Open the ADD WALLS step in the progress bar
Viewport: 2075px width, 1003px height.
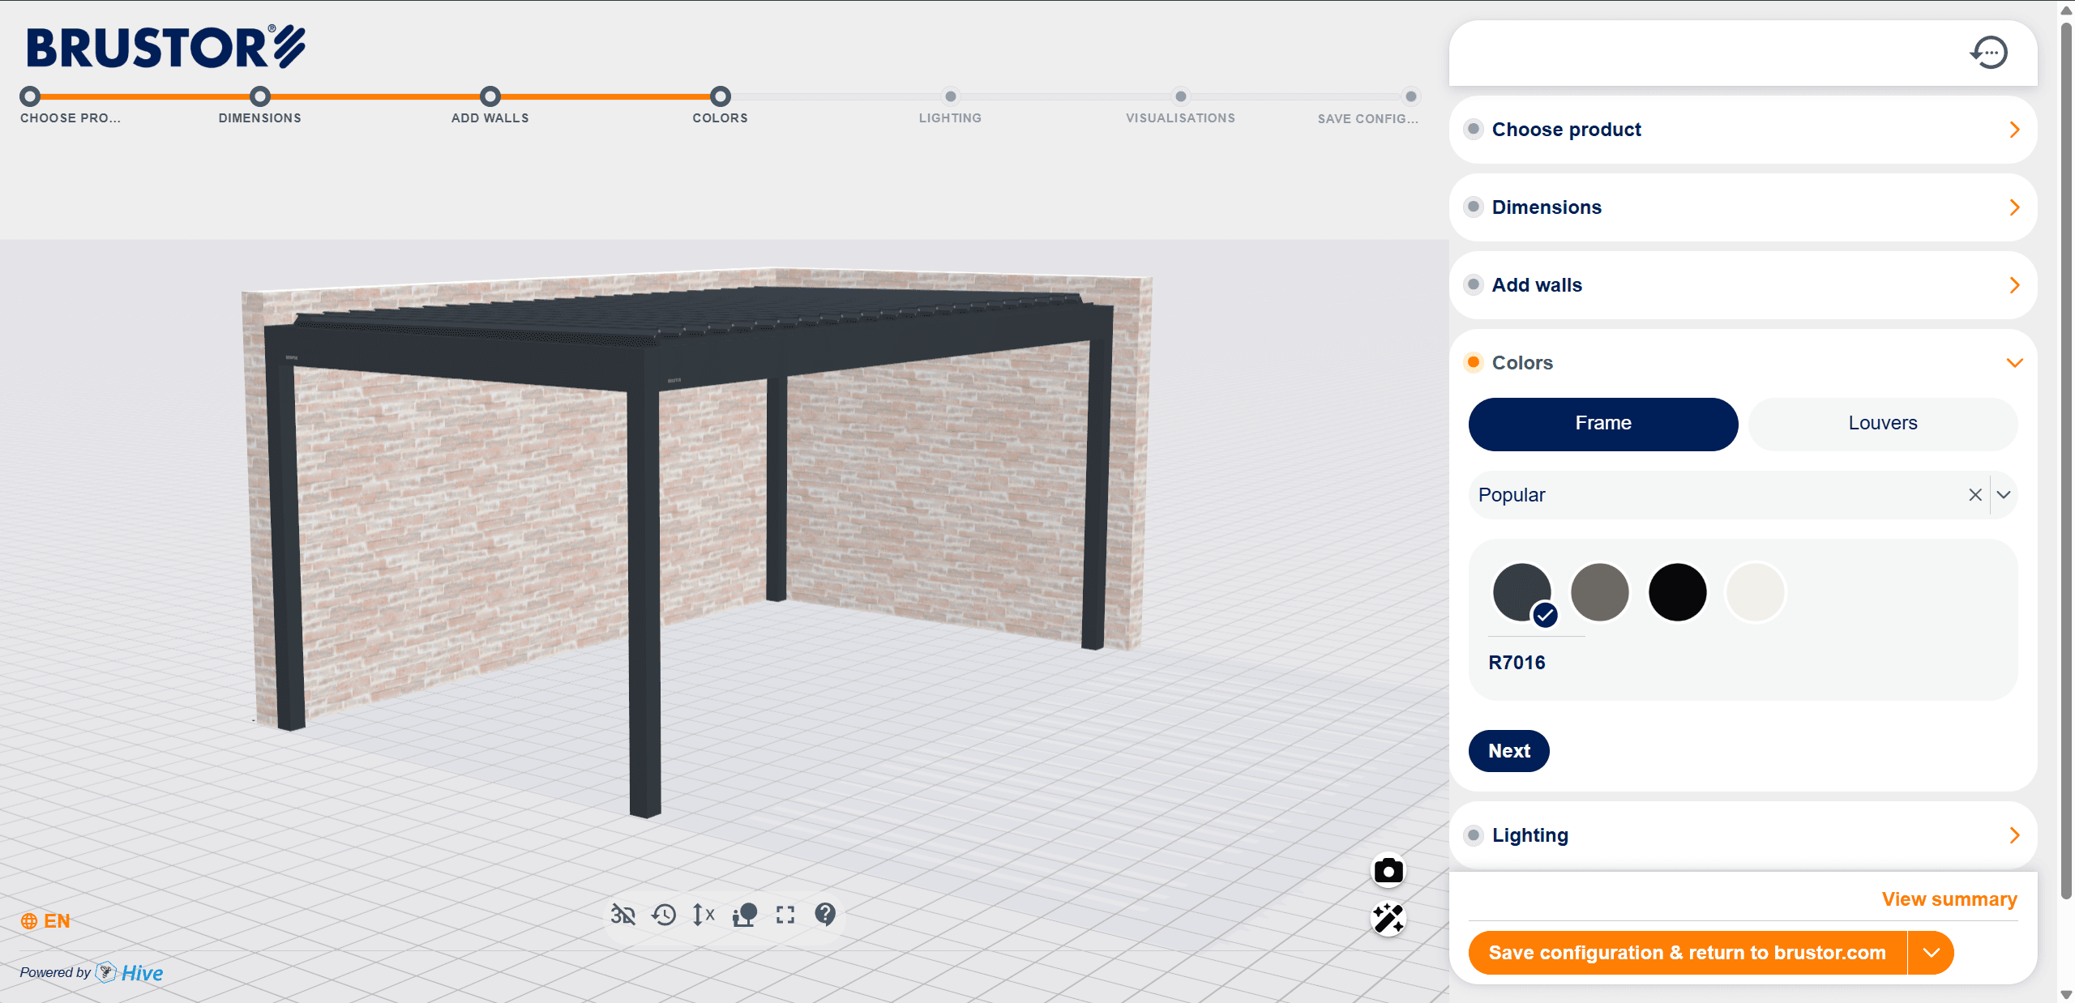point(490,96)
